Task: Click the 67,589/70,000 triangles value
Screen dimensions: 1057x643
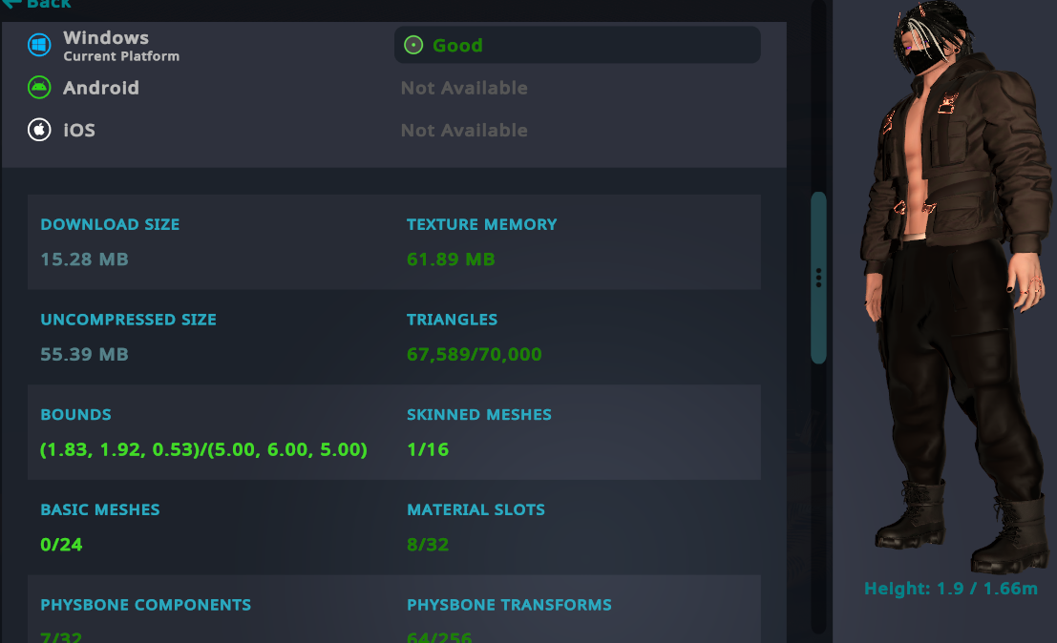Action: (474, 354)
